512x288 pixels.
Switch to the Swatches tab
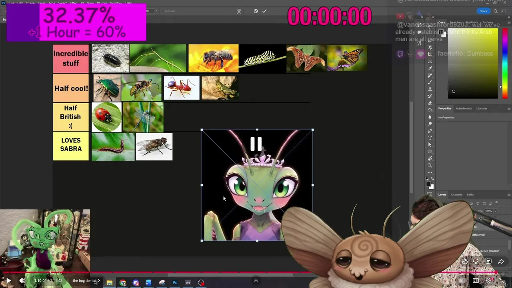pyautogui.click(x=455, y=22)
